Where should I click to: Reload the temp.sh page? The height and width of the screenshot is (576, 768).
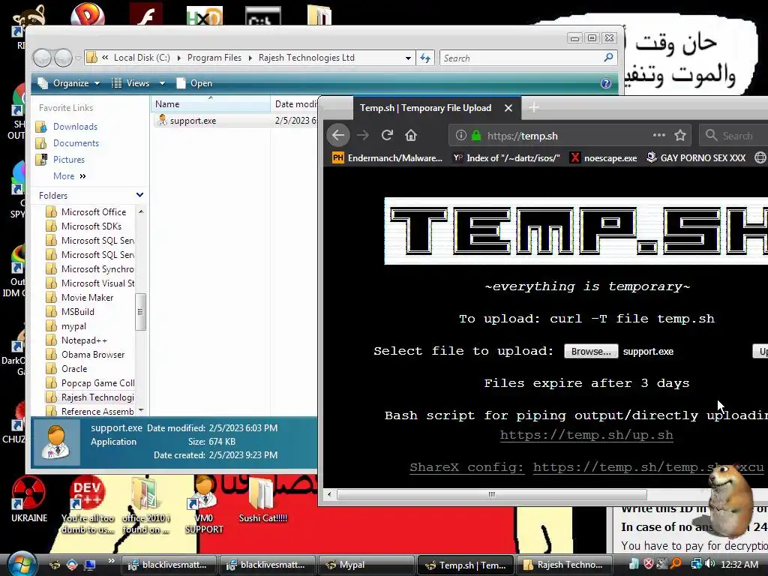(387, 135)
